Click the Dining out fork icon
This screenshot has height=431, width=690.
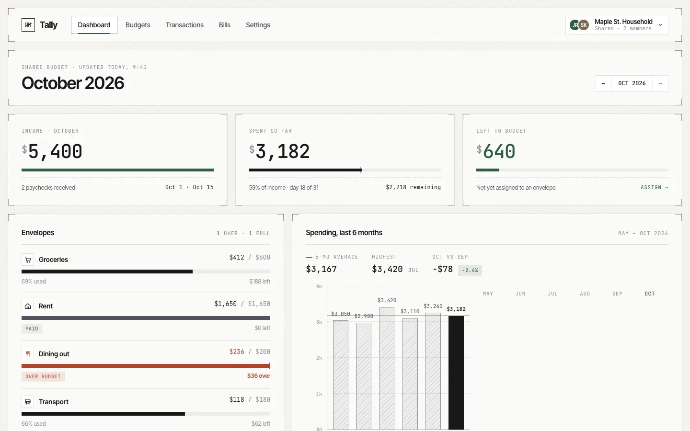(x=28, y=354)
